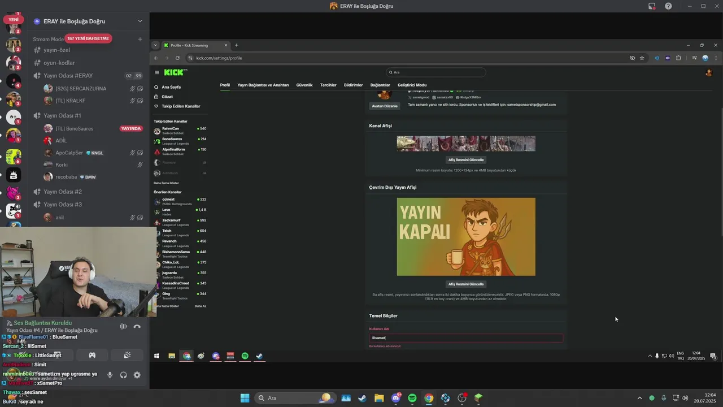Viewport: 723px width, 407px height.
Task: Click the Avatarı Düzenle button
Action: pos(385,106)
